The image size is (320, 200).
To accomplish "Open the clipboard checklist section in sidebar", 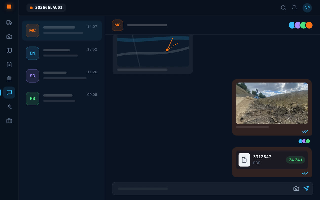I will point(9,65).
